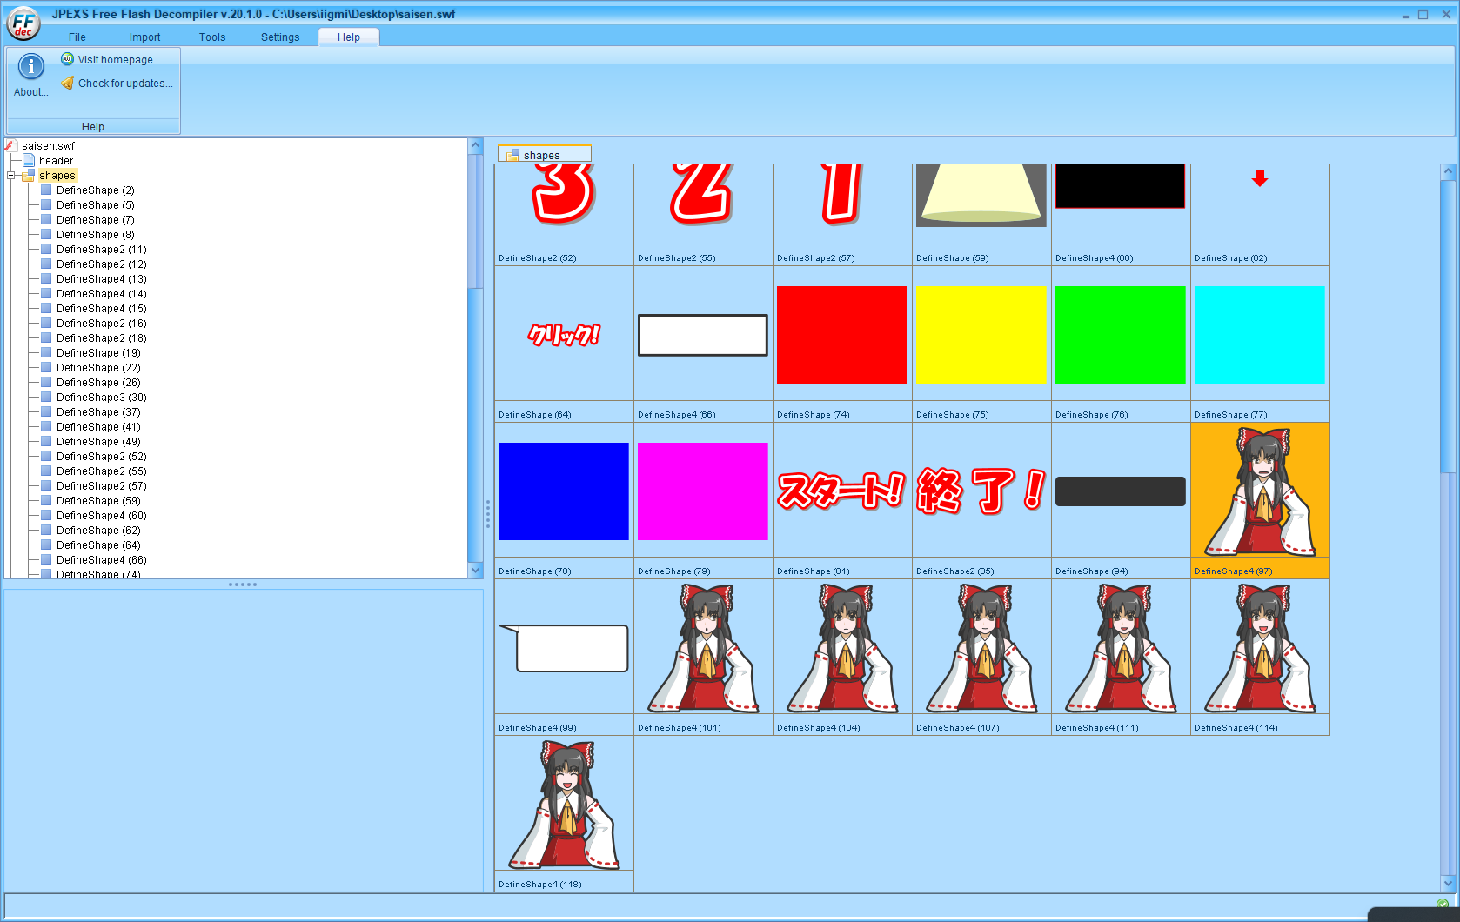
Task: Select DefineShape2 (18) in the tree
Action: (x=102, y=338)
